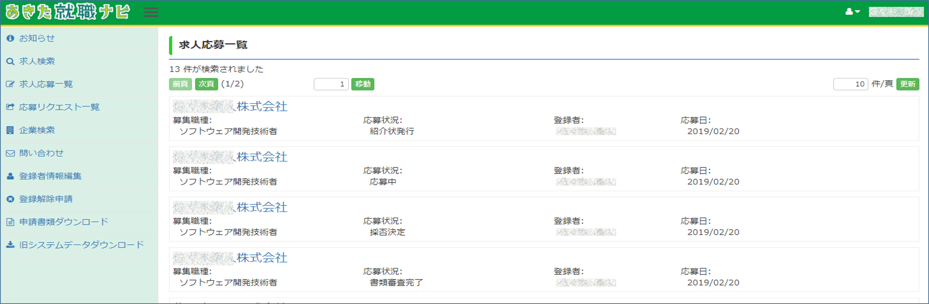Click the 応募リクエスト一覧 share icon
929x304 pixels.
(10, 107)
